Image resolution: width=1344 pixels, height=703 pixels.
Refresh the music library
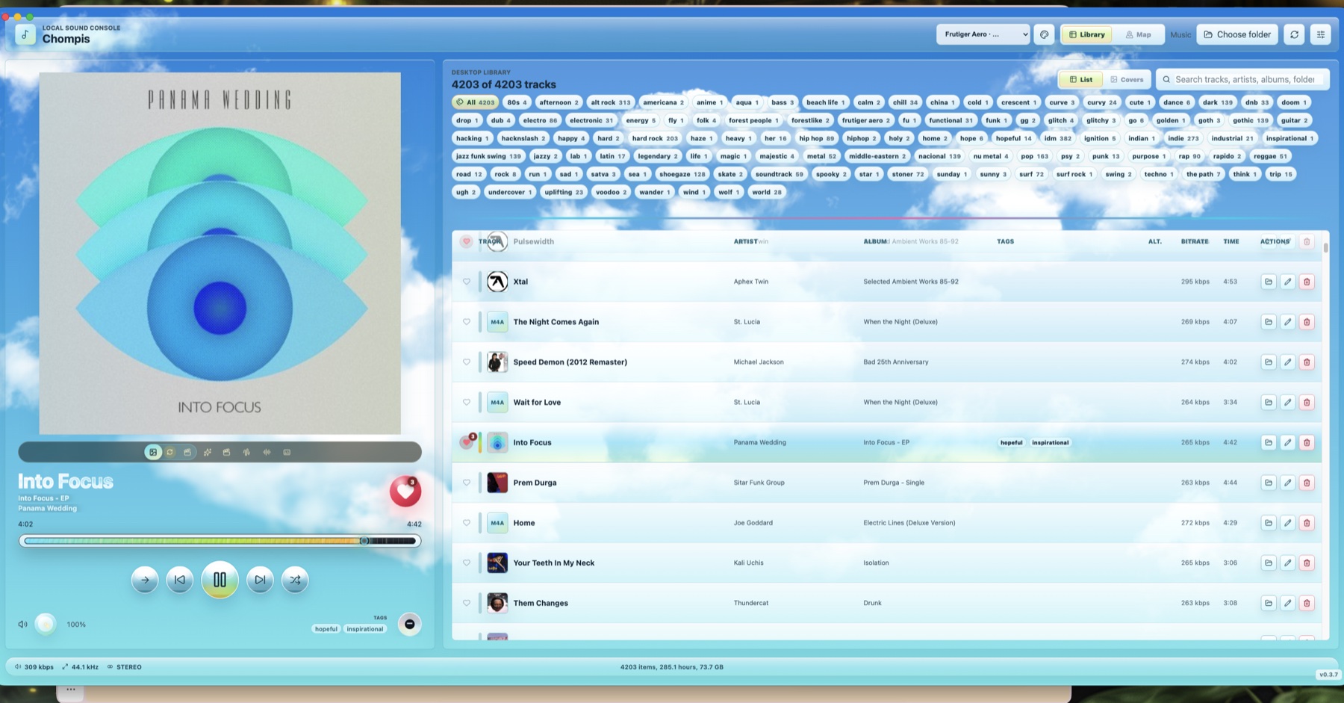[1294, 34]
